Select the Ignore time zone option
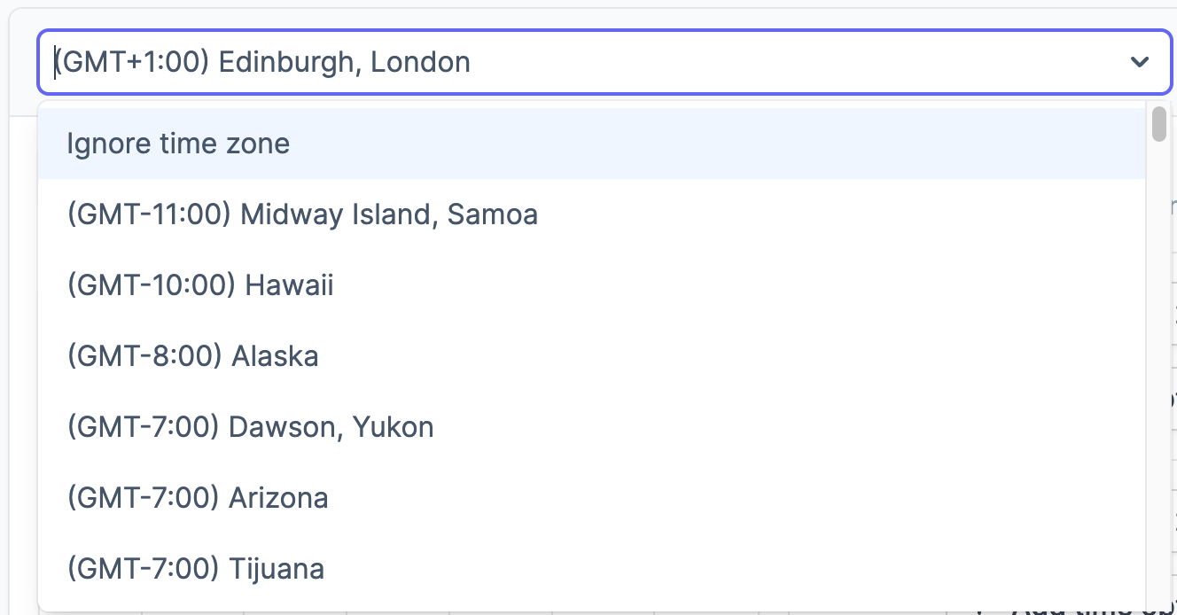Image resolution: width=1177 pixels, height=615 pixels. pos(178,144)
